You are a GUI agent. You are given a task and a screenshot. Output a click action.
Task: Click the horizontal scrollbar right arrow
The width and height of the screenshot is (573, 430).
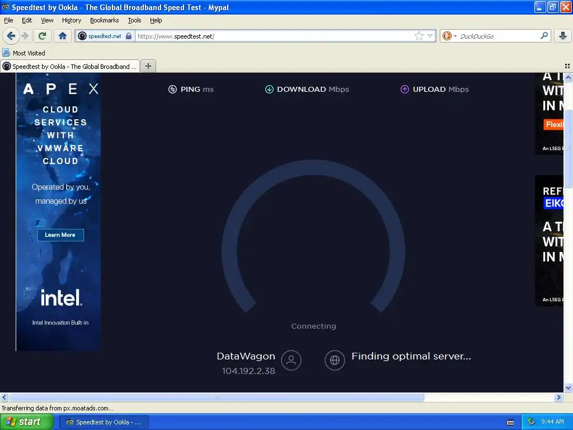(558, 397)
